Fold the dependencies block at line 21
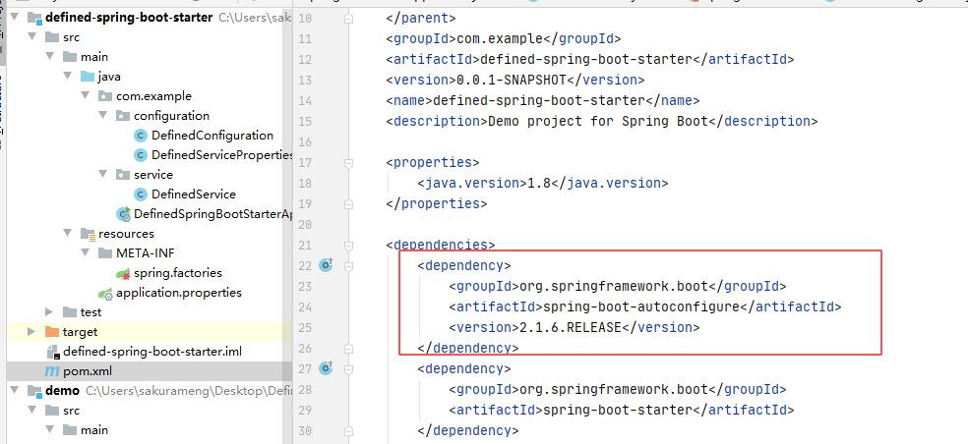The image size is (968, 444). coord(349,246)
